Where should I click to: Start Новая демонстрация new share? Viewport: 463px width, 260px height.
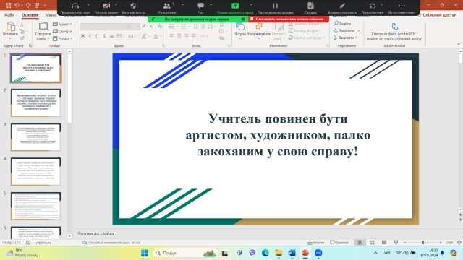click(x=235, y=8)
